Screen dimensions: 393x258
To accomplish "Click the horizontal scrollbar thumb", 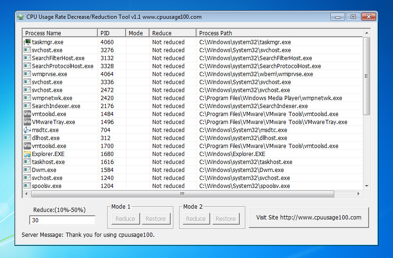I will 182,194.
